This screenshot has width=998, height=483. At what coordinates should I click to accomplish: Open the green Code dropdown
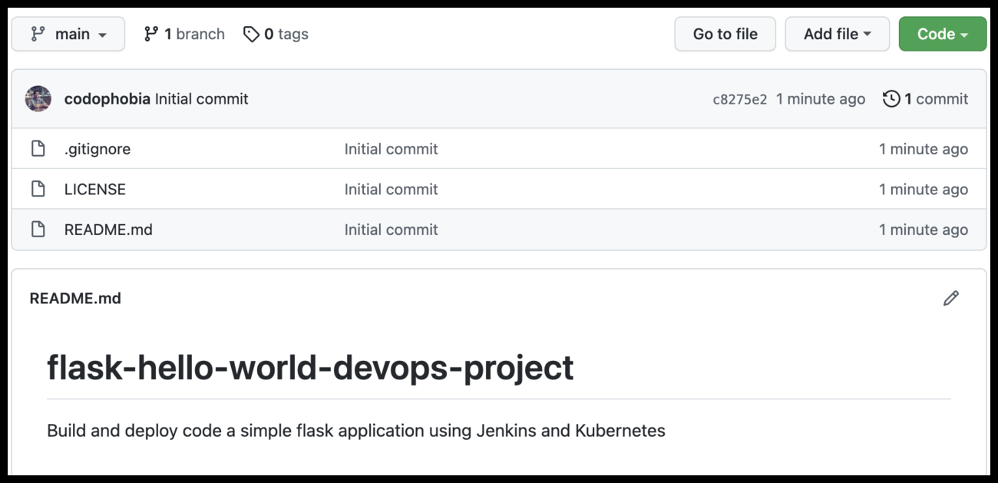pos(942,34)
